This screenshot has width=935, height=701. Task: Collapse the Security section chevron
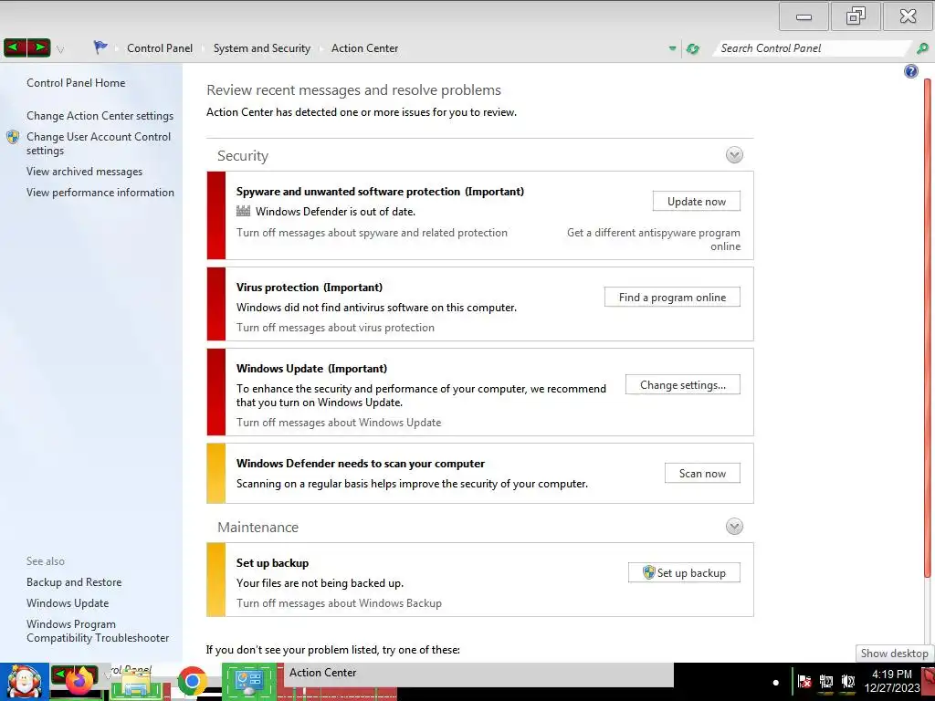[734, 155]
